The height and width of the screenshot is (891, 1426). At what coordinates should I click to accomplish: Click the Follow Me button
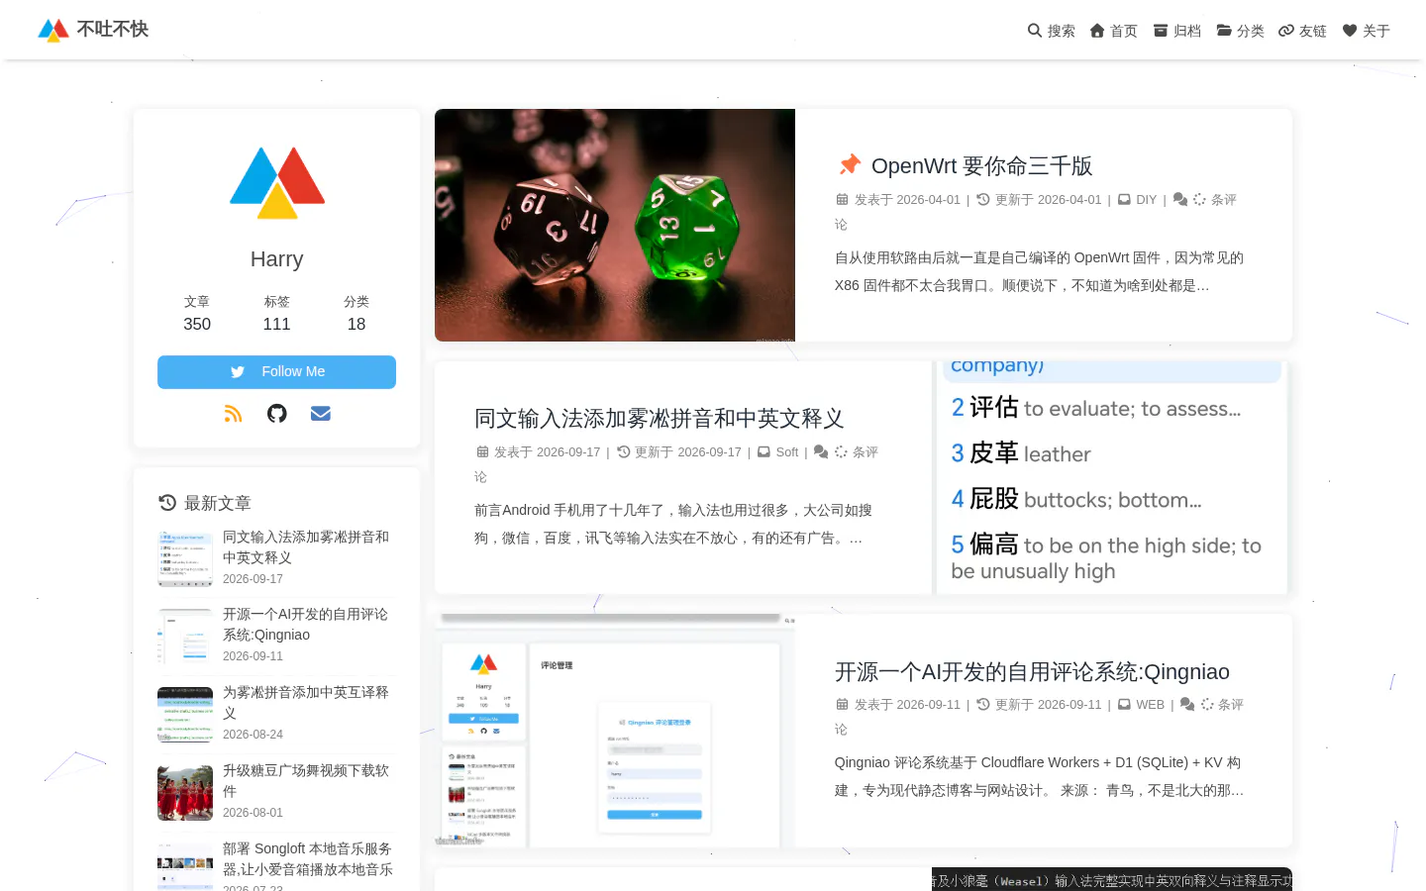tap(276, 372)
